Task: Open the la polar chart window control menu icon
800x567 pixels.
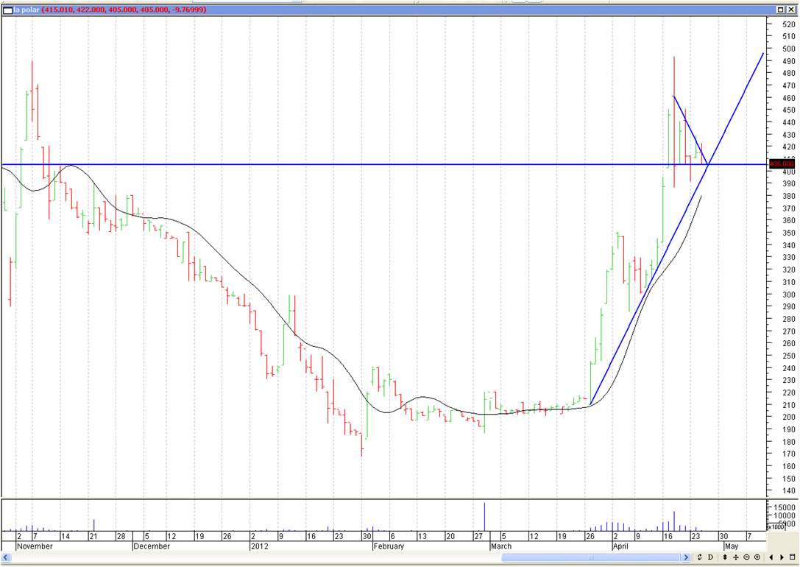Action: pos(8,10)
